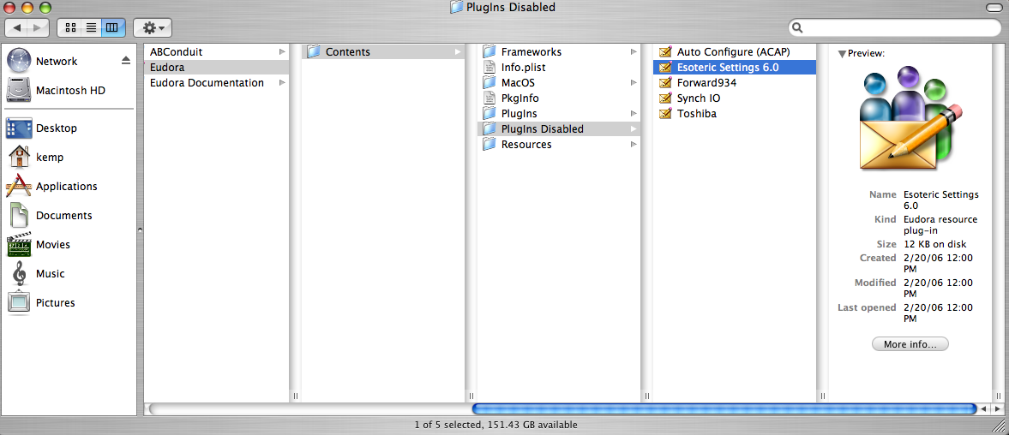Click the Esoteric Settings 6.0 plug-in icon
This screenshot has width=1009, height=435.
(665, 68)
